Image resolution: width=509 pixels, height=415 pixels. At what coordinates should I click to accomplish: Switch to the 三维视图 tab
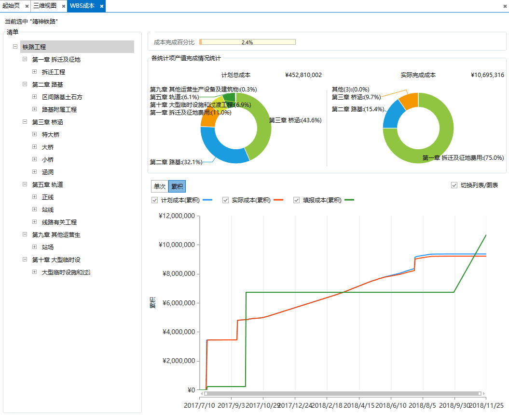click(x=45, y=6)
